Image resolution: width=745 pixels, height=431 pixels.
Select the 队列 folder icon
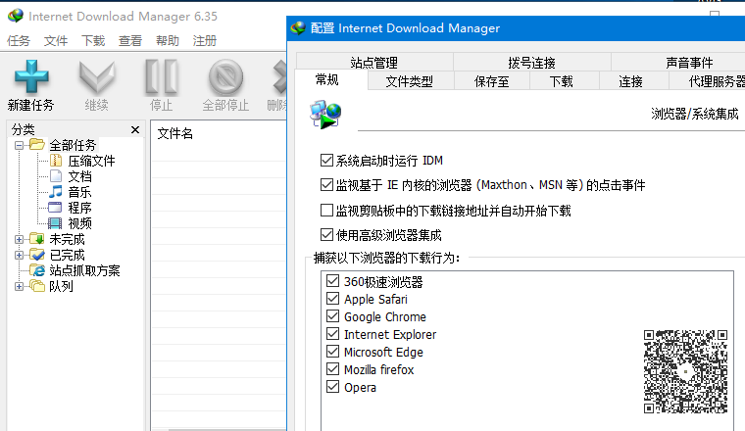coord(37,286)
